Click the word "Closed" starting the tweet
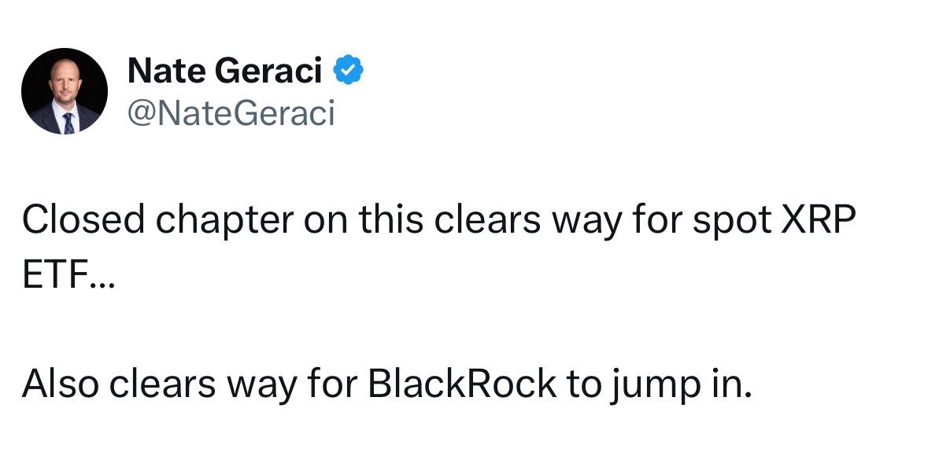The height and width of the screenshot is (456, 928). pos(83,222)
